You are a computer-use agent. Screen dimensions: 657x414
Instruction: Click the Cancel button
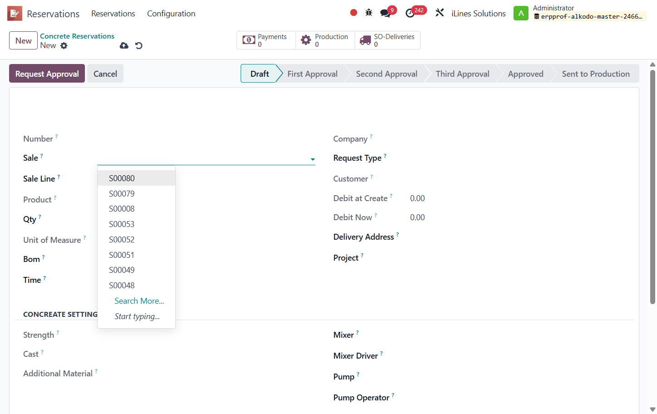[105, 74]
